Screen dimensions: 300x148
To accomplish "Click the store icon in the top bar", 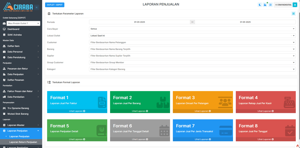I will click(265, 5).
